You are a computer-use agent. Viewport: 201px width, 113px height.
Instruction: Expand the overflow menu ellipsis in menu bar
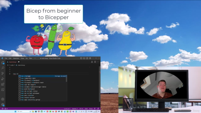pyautogui.click(x=35, y=58)
